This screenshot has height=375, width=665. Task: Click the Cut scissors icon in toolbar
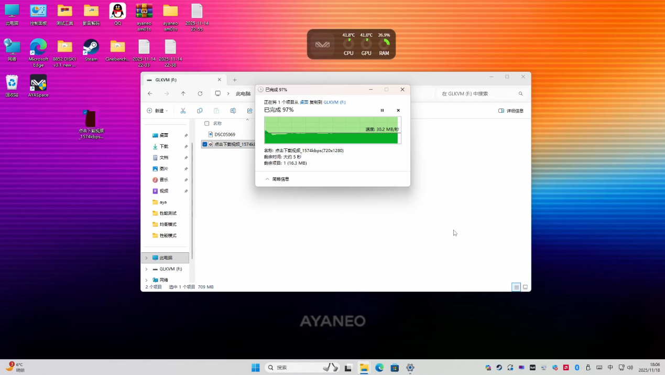coord(183,111)
